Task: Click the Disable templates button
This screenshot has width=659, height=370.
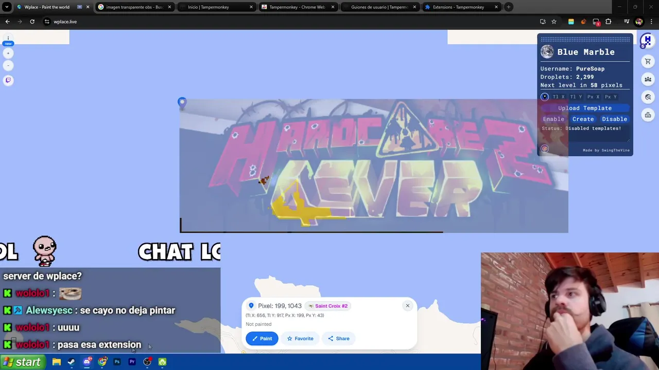Action: (614, 119)
